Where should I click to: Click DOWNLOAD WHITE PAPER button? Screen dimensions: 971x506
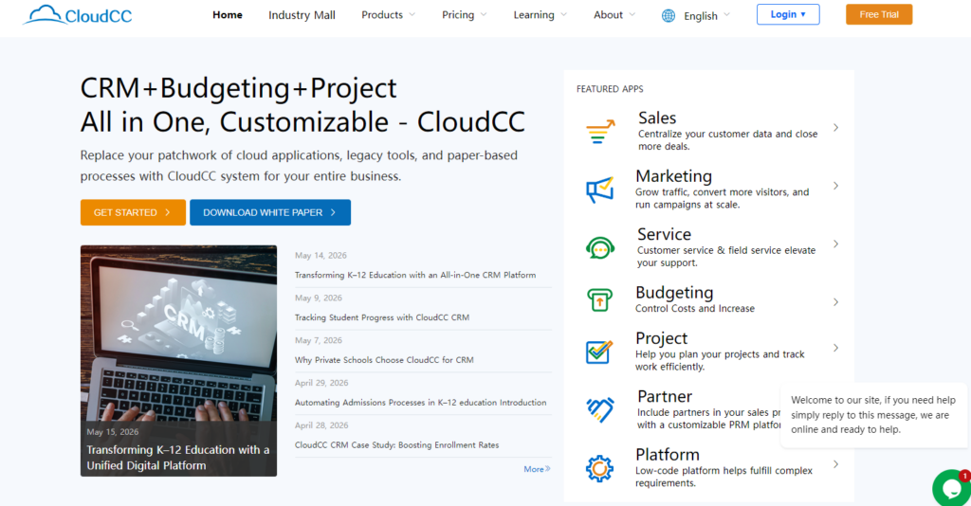[x=270, y=212]
